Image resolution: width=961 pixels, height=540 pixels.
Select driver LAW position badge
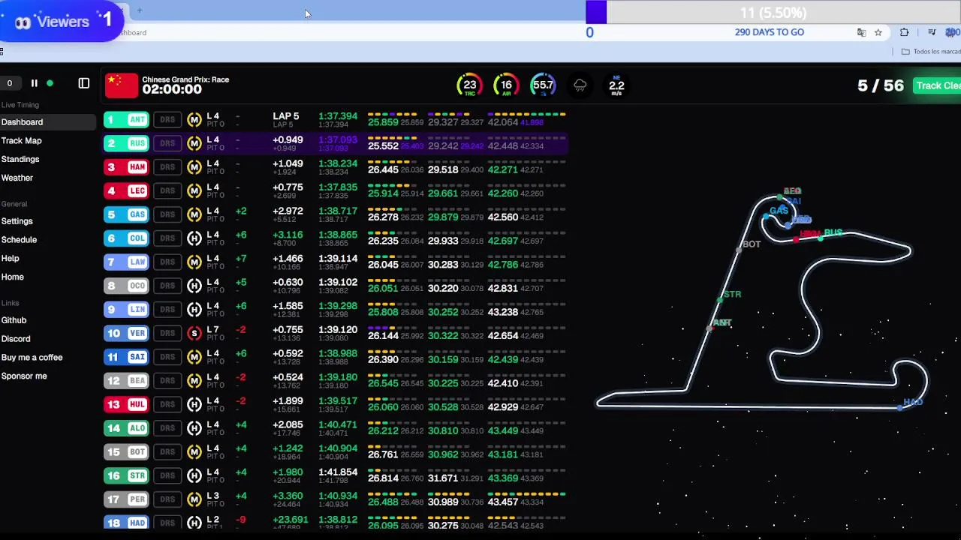click(x=126, y=262)
